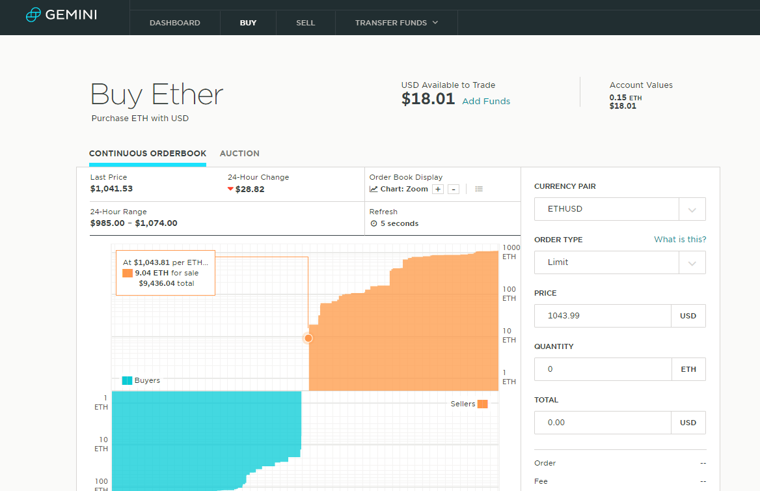Image resolution: width=760 pixels, height=491 pixels.
Task: Open the What is this? help link
Action: (680, 239)
